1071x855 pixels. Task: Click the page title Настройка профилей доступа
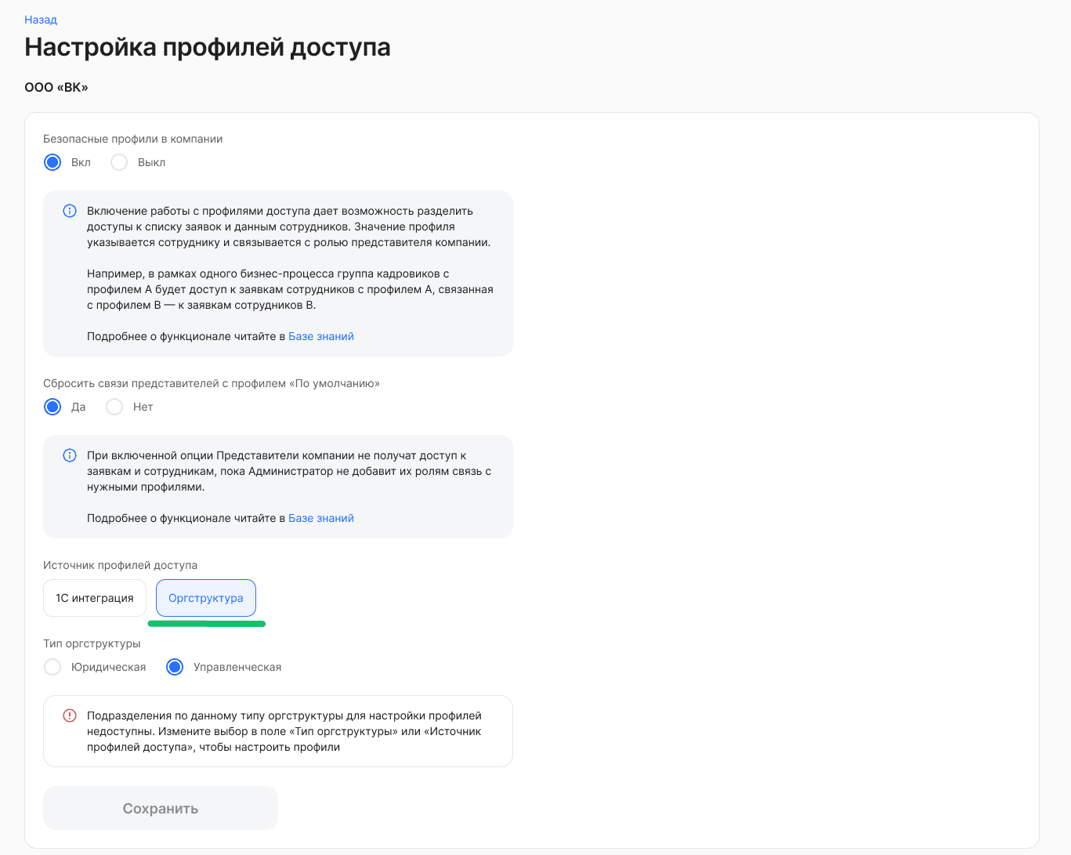coord(208,47)
